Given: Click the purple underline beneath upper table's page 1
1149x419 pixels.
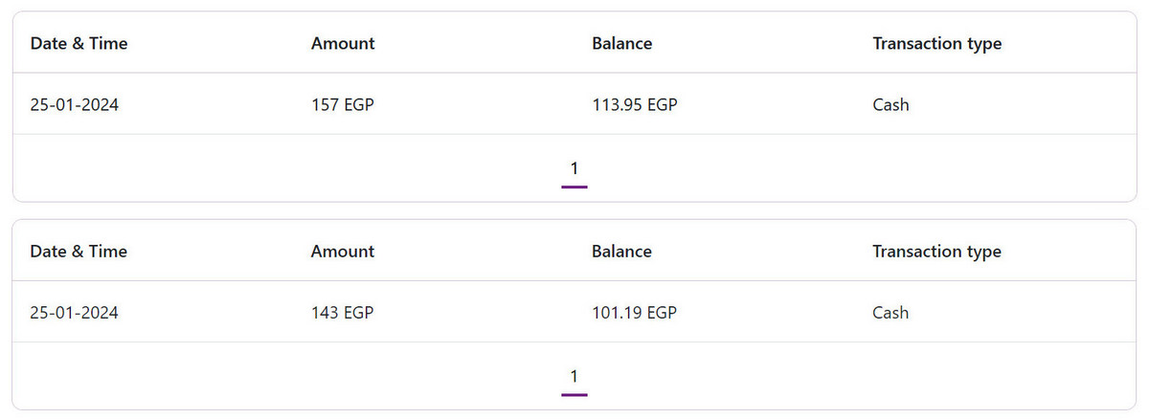Looking at the screenshot, I should pyautogui.click(x=574, y=187).
